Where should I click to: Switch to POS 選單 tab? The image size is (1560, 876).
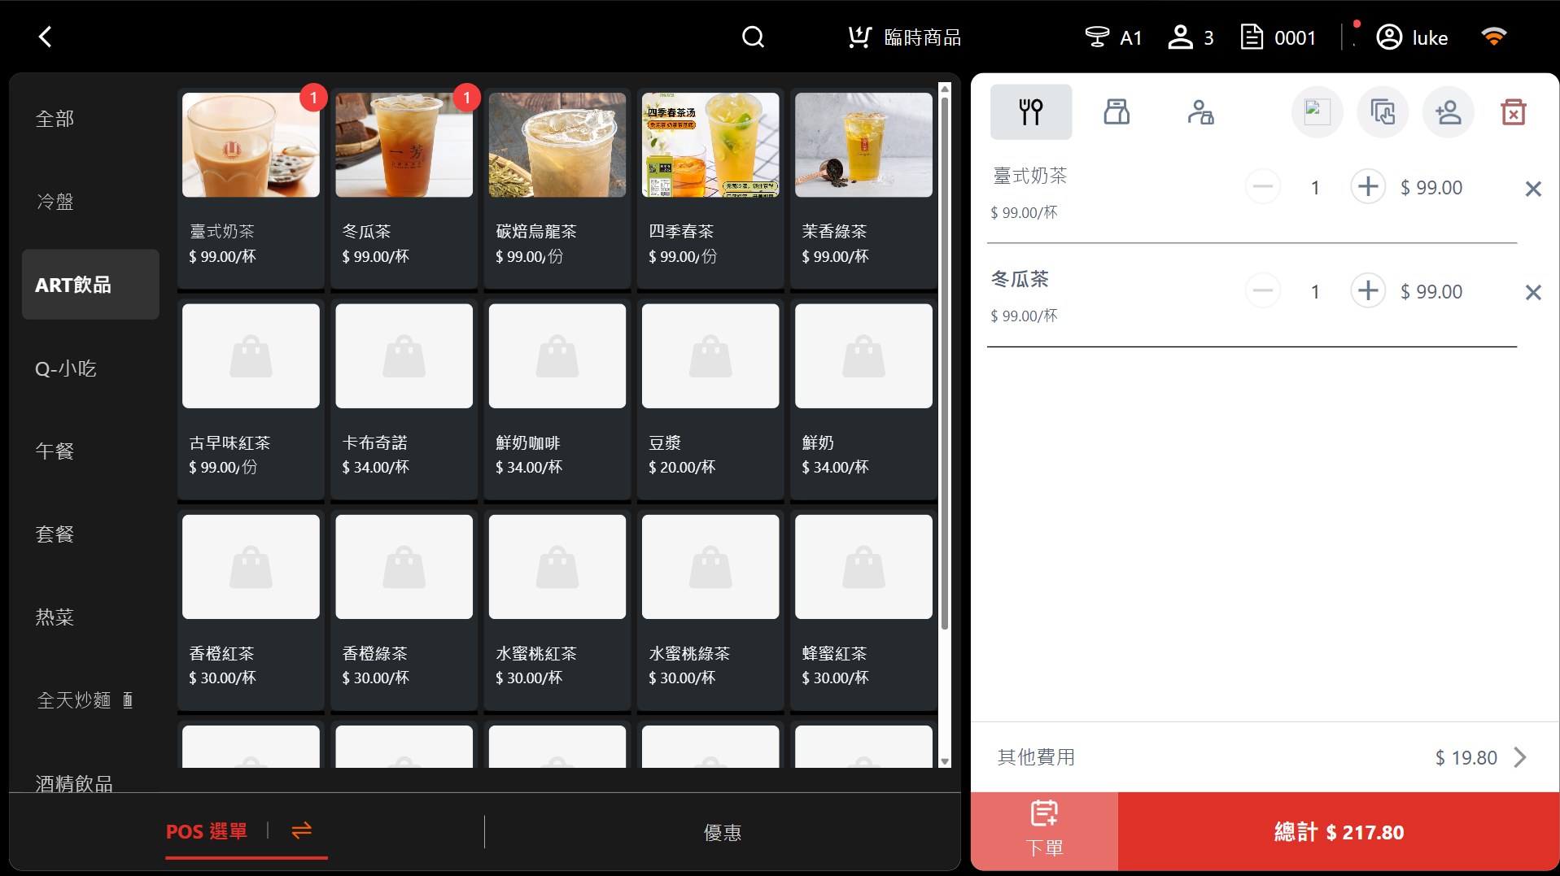[206, 831]
